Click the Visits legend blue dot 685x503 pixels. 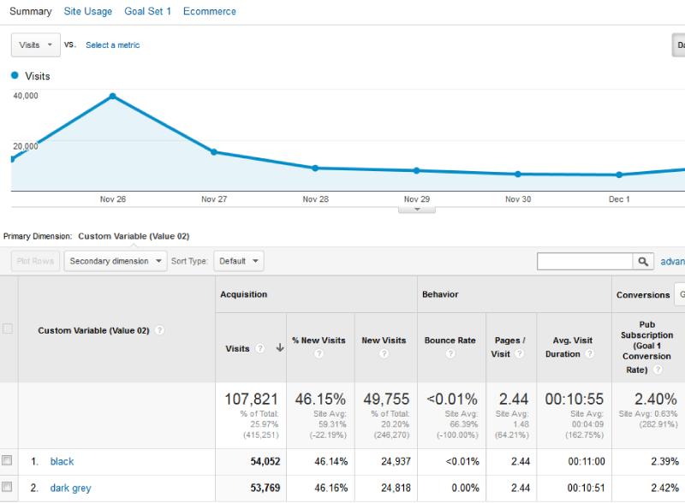[15, 75]
